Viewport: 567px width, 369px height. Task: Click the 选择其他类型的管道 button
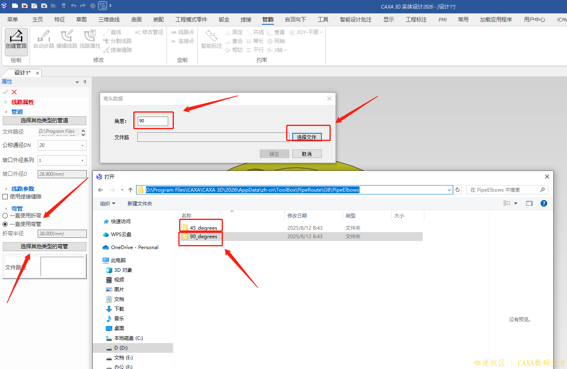tap(45, 120)
